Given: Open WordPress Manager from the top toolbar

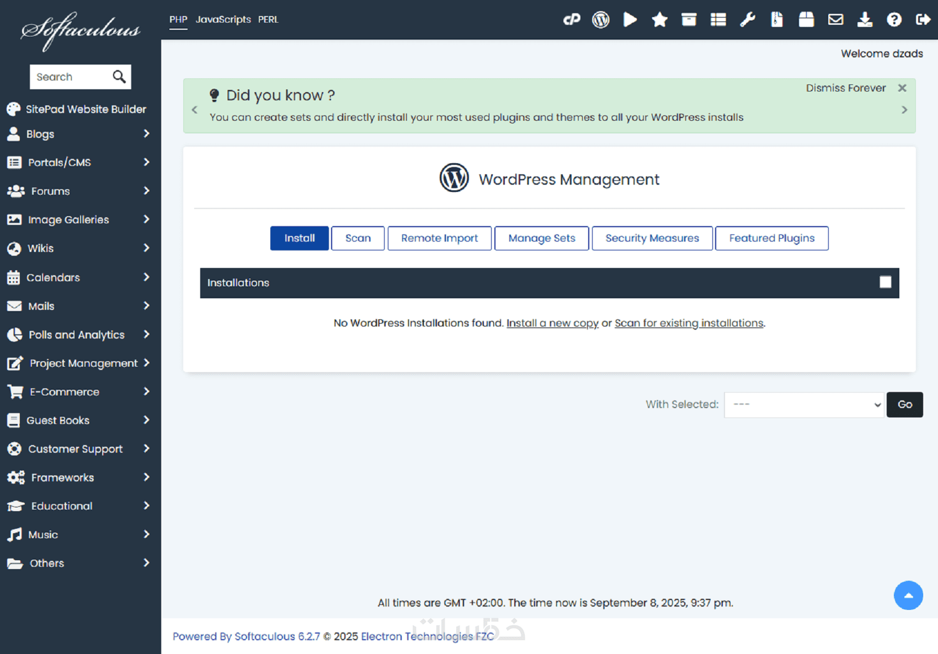Looking at the screenshot, I should point(601,20).
